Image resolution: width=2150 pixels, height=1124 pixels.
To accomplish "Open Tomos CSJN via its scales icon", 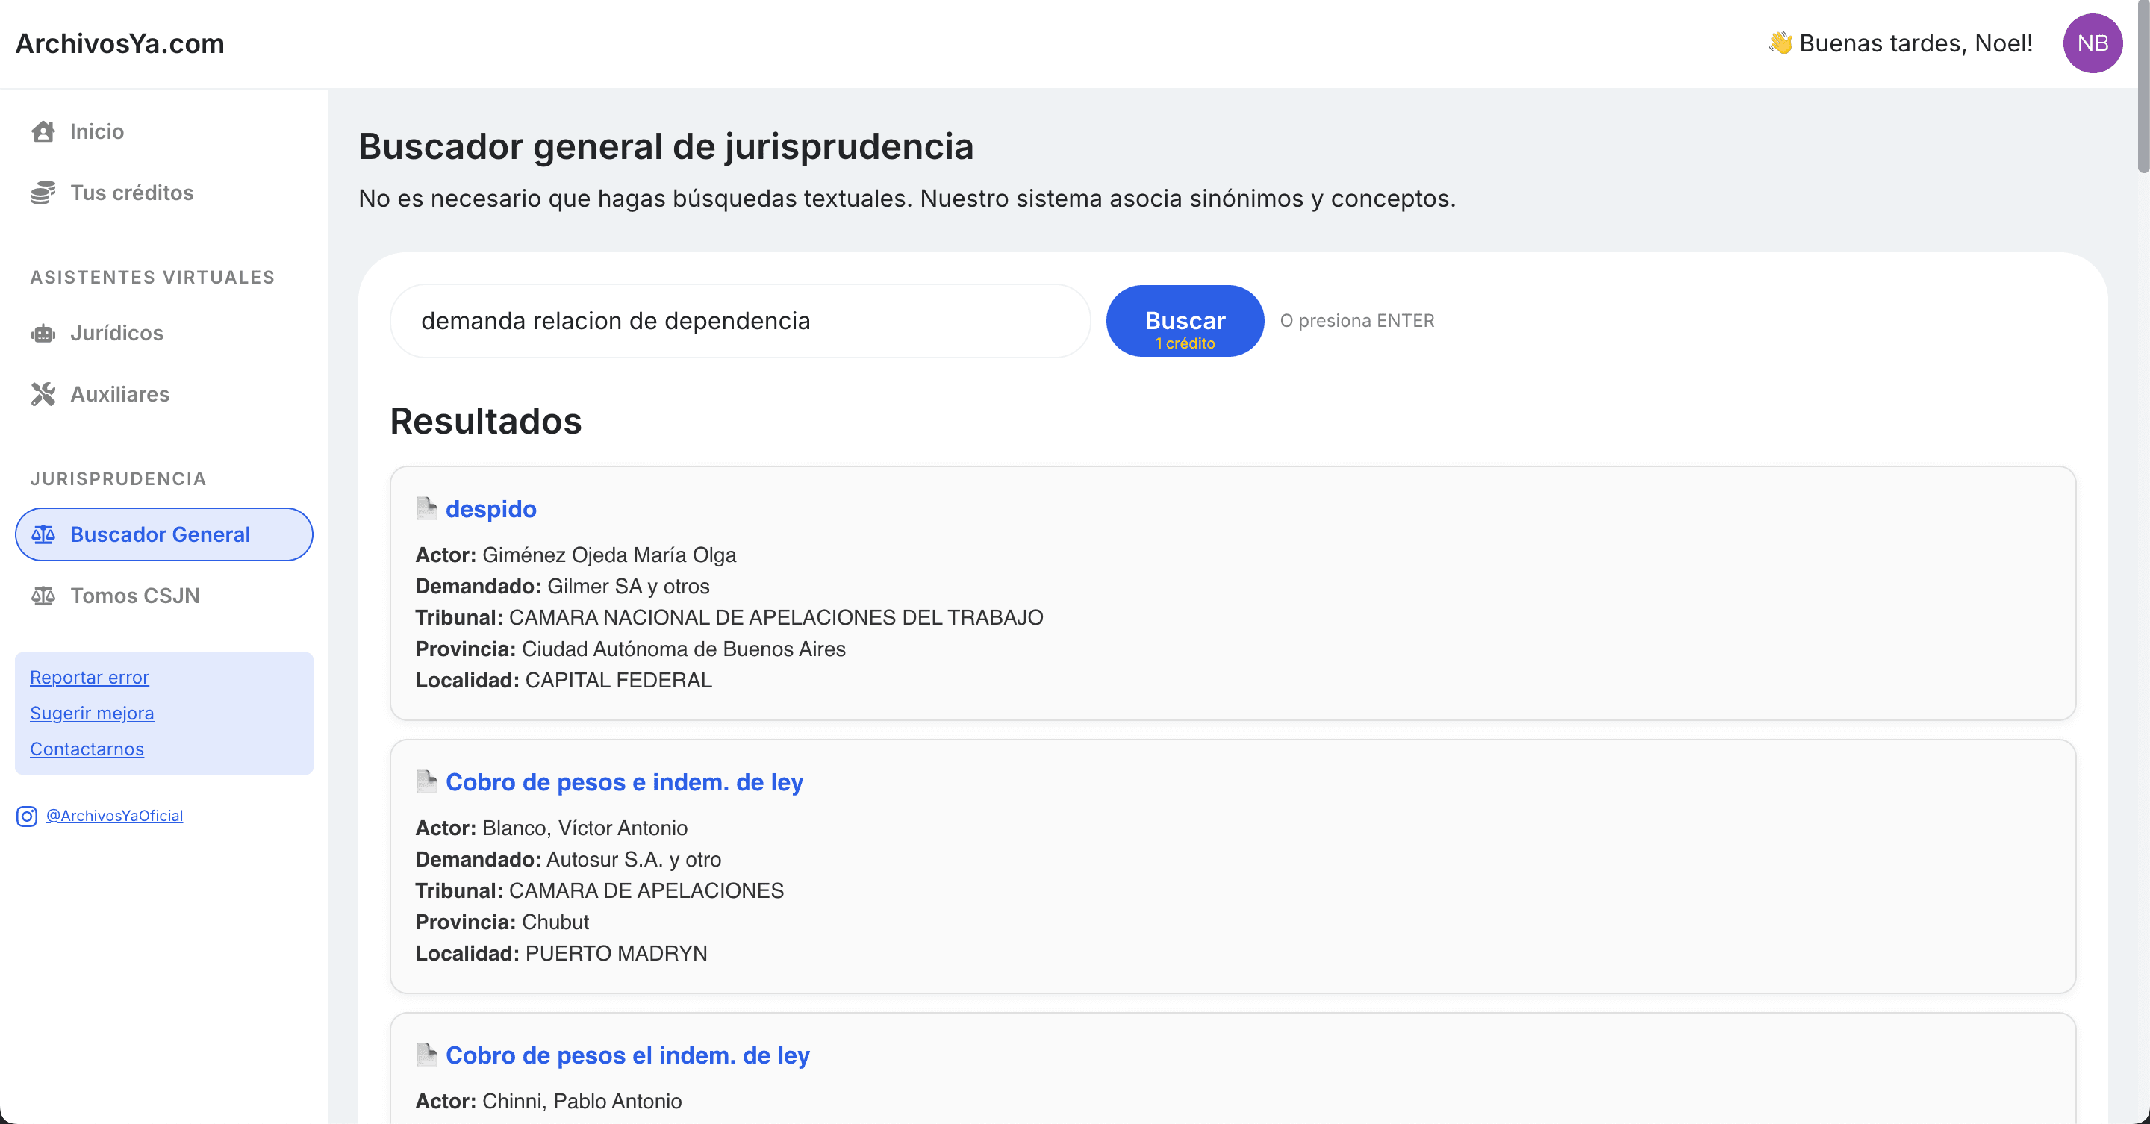I will tap(44, 595).
